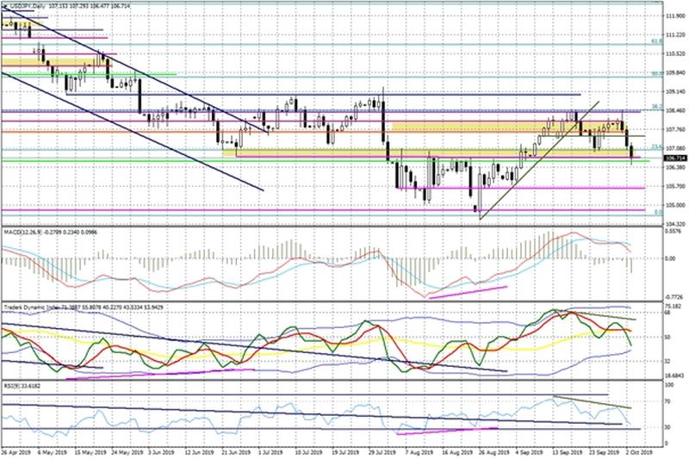Click the 61.8 Fibonacci level label
This screenshot has height=459, width=689.
point(656,41)
